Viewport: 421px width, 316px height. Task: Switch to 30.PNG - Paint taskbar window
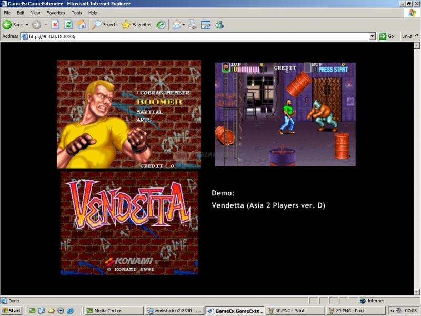296,311
